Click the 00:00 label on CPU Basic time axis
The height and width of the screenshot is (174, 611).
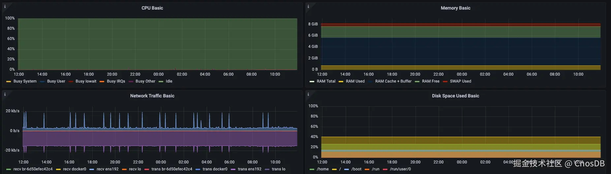click(159, 74)
